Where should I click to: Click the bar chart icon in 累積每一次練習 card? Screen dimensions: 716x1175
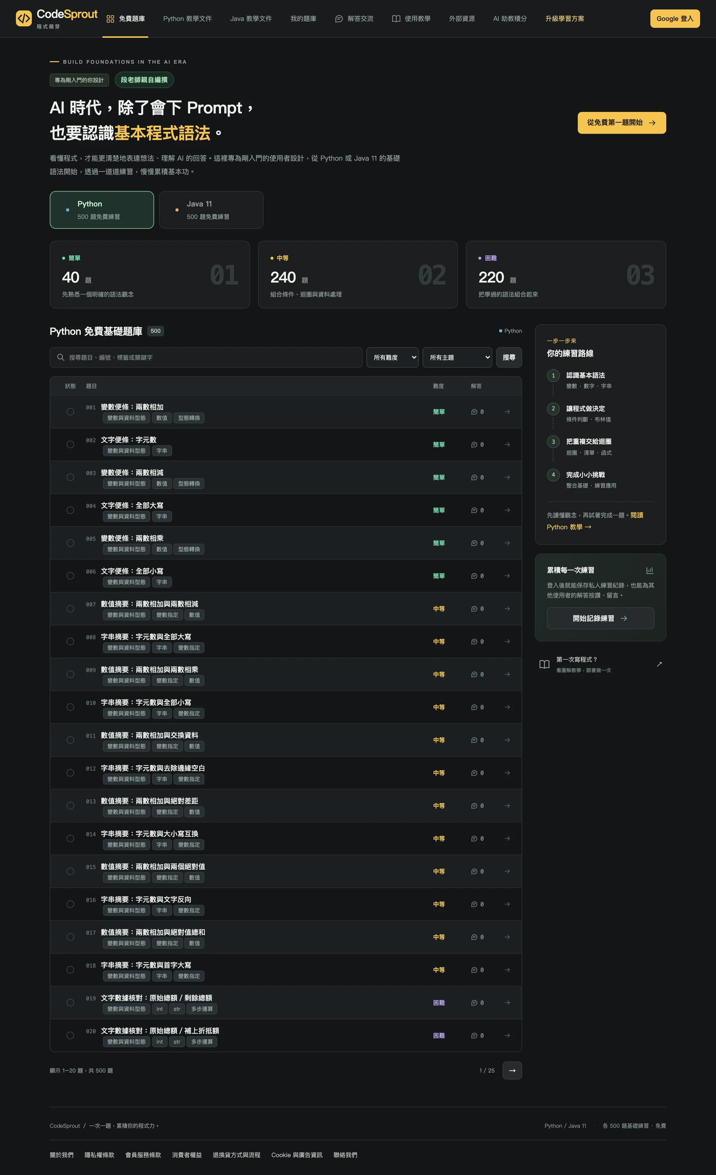649,570
